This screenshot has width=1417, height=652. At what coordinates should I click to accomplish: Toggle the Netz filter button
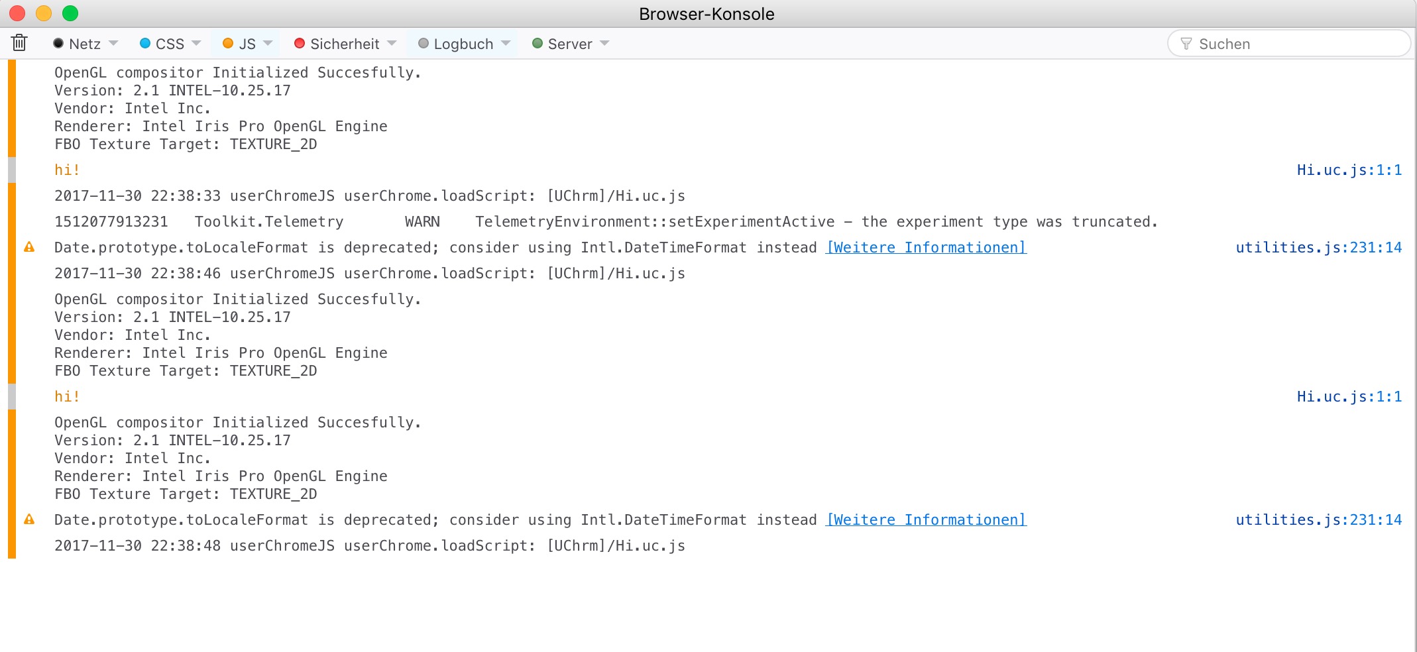tap(77, 44)
